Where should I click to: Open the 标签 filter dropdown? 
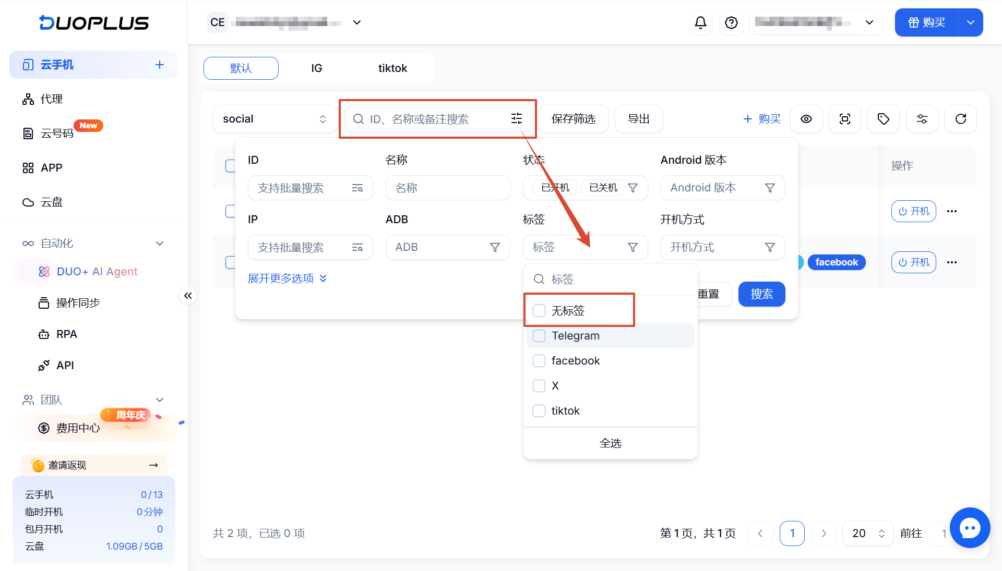pos(585,247)
